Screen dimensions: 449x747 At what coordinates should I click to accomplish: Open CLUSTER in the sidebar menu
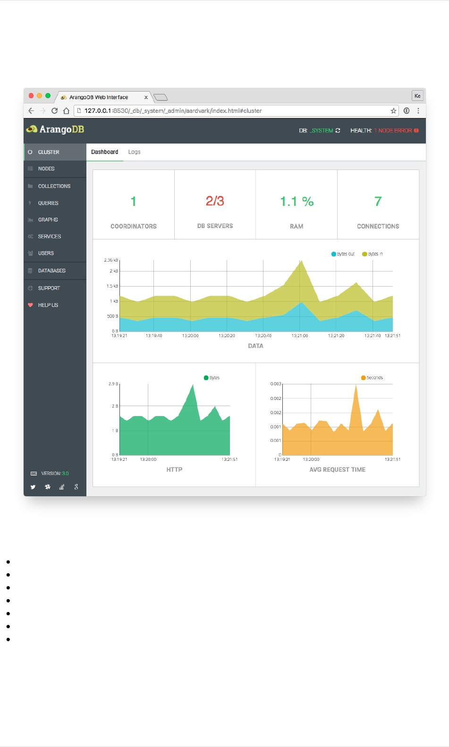pyautogui.click(x=49, y=152)
